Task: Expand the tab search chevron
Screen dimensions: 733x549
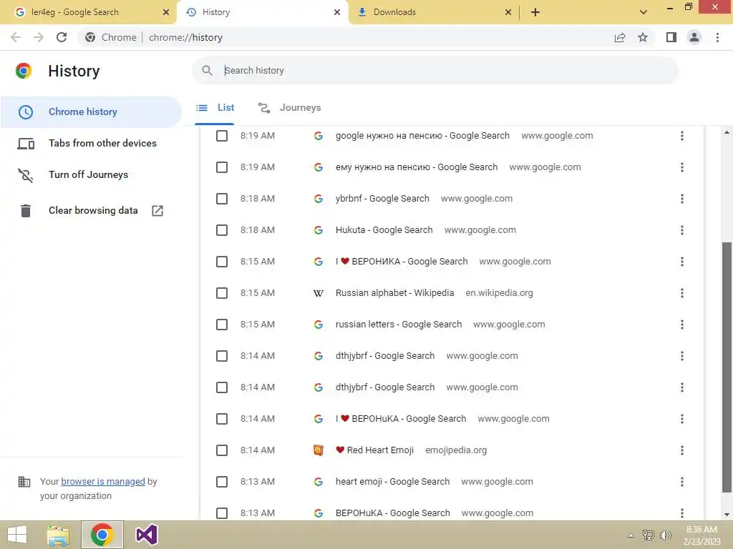Action: [644, 12]
